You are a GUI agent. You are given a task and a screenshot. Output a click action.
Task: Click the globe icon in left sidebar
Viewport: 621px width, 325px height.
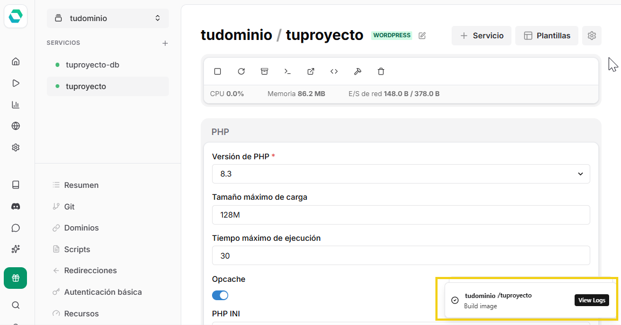[16, 126]
